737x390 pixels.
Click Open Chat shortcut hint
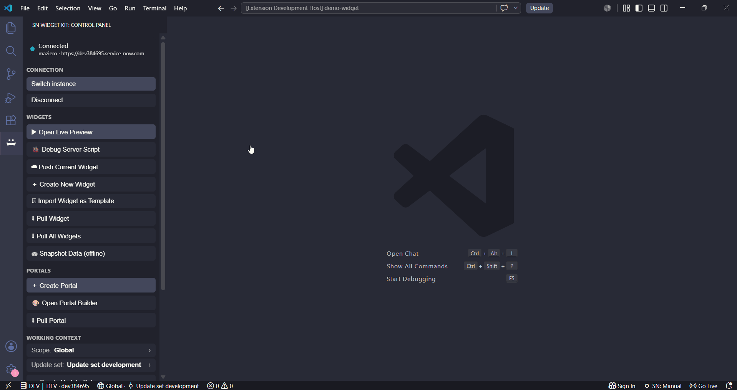pos(402,253)
